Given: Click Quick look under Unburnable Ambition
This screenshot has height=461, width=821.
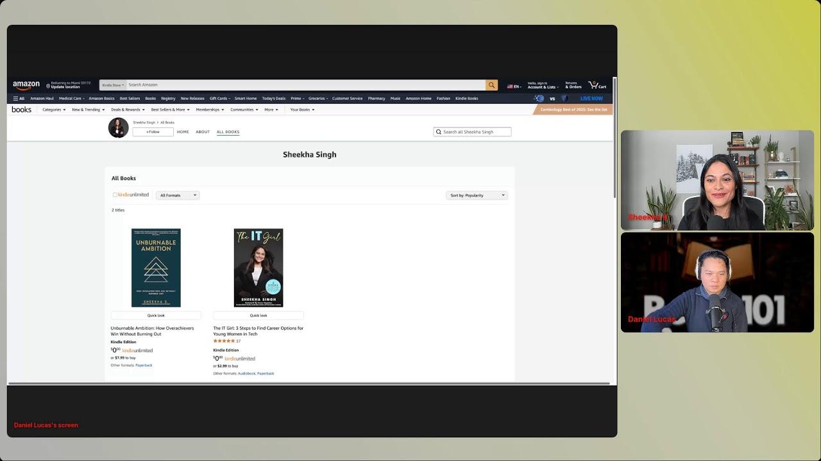Looking at the screenshot, I should 156,315.
